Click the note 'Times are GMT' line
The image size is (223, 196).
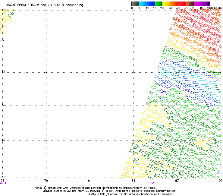coord(95,188)
